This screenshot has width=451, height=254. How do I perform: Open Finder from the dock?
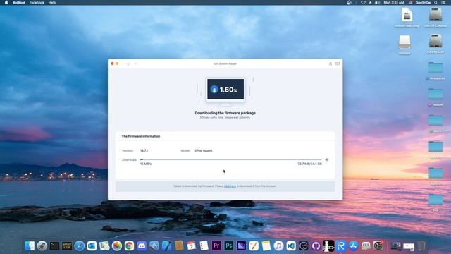pos(30,246)
